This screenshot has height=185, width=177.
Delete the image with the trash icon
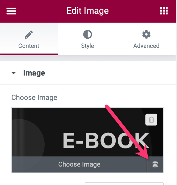click(151, 120)
